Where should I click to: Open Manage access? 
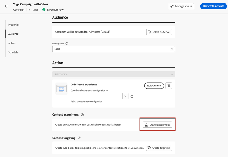coord(181,6)
